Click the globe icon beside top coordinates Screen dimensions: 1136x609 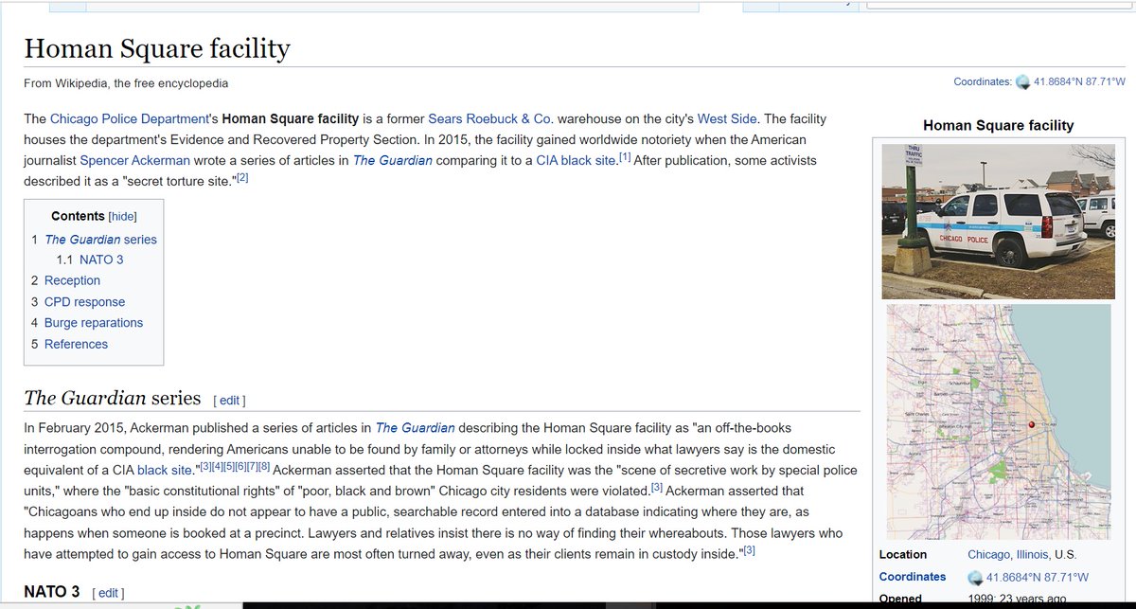[1022, 82]
